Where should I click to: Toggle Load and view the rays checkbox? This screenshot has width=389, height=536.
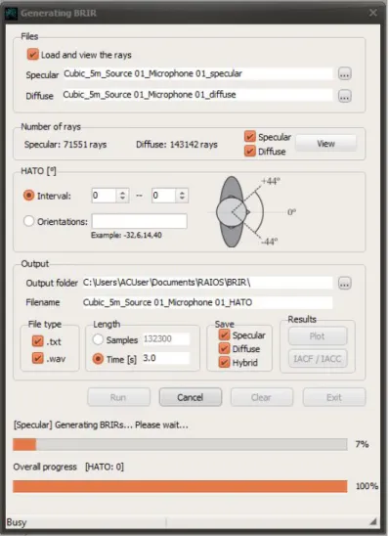pyautogui.click(x=33, y=55)
